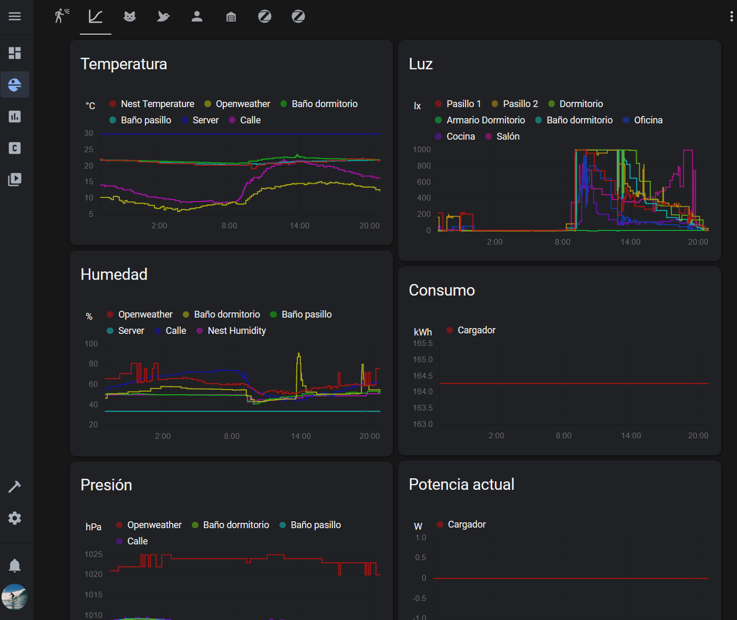The width and height of the screenshot is (737, 620).
Task: Hide Openweather series in Humedad legend
Action: pyautogui.click(x=140, y=314)
